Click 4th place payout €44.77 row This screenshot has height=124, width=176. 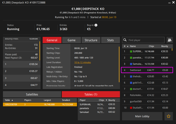[x=22, y=85]
